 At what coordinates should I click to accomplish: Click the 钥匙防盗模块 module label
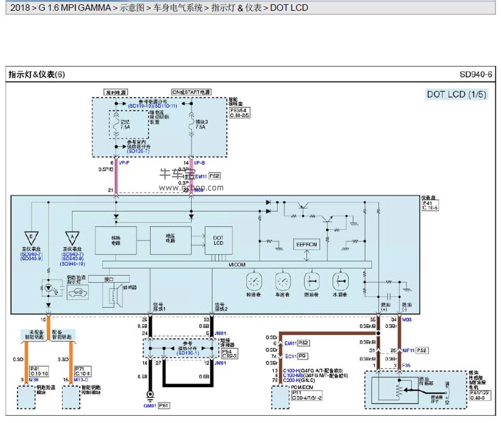tap(46, 390)
